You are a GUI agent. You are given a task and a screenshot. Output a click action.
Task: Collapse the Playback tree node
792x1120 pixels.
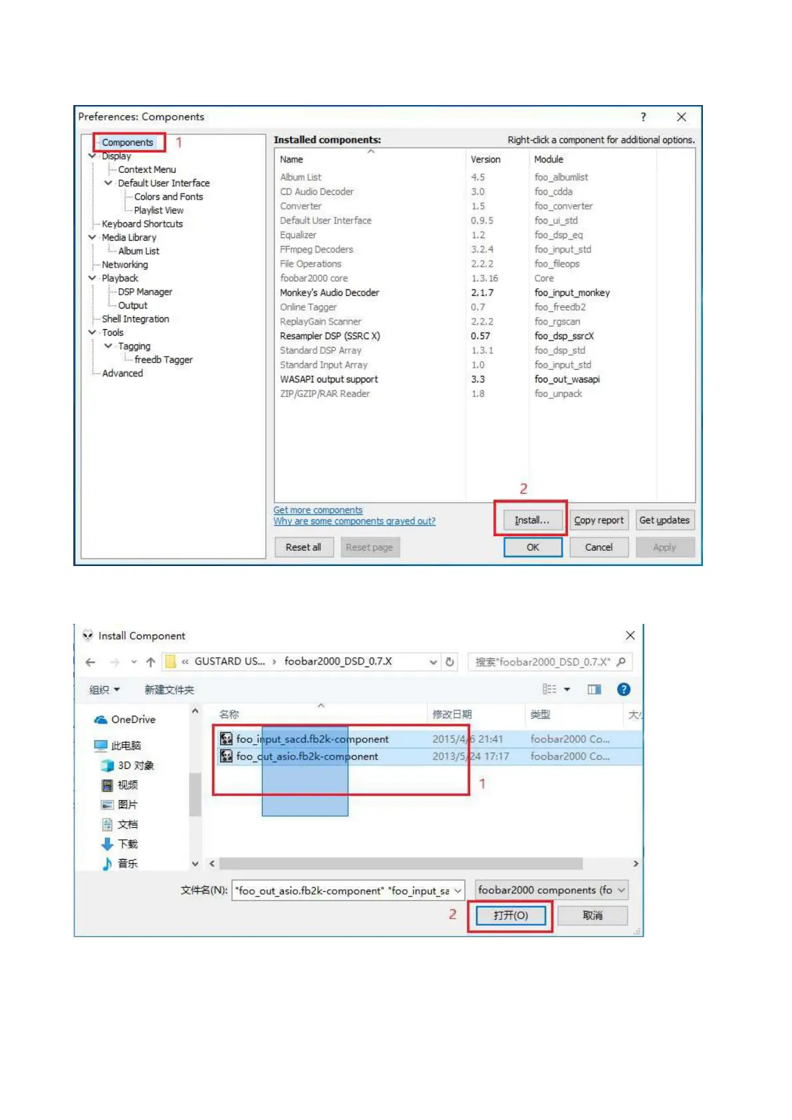click(x=92, y=278)
